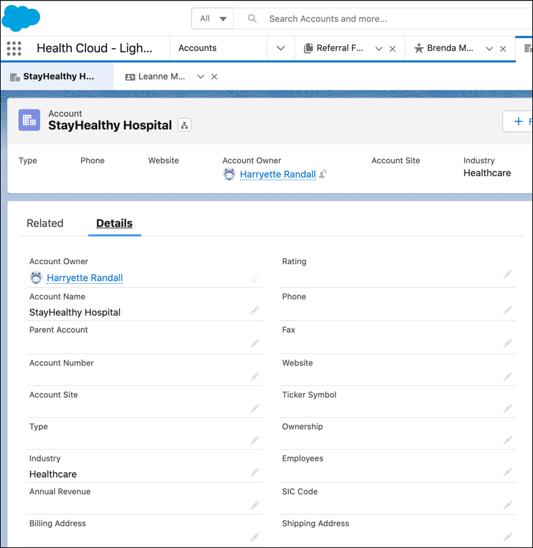The width and height of the screenshot is (533, 548).
Task: Open Referral F... tab dropdown chevron
Action: click(x=378, y=49)
